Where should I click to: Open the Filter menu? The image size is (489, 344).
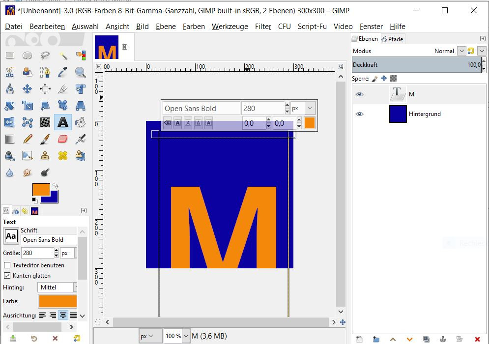pyautogui.click(x=263, y=27)
